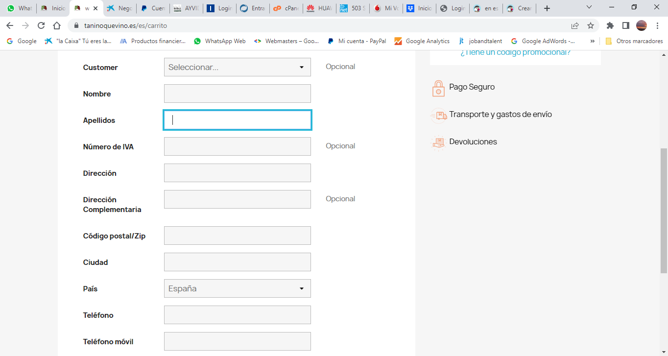This screenshot has width=668, height=356.
Task: Close the active taninoquevino tab
Action: click(x=95, y=8)
